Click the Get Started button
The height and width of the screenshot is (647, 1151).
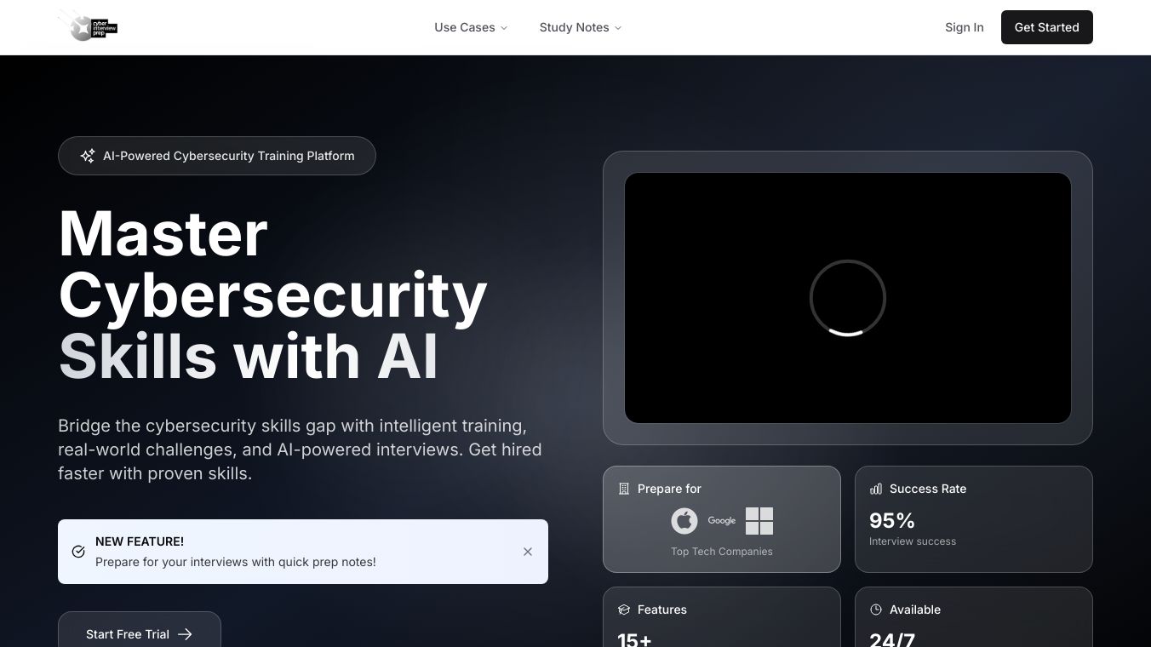click(x=1046, y=27)
